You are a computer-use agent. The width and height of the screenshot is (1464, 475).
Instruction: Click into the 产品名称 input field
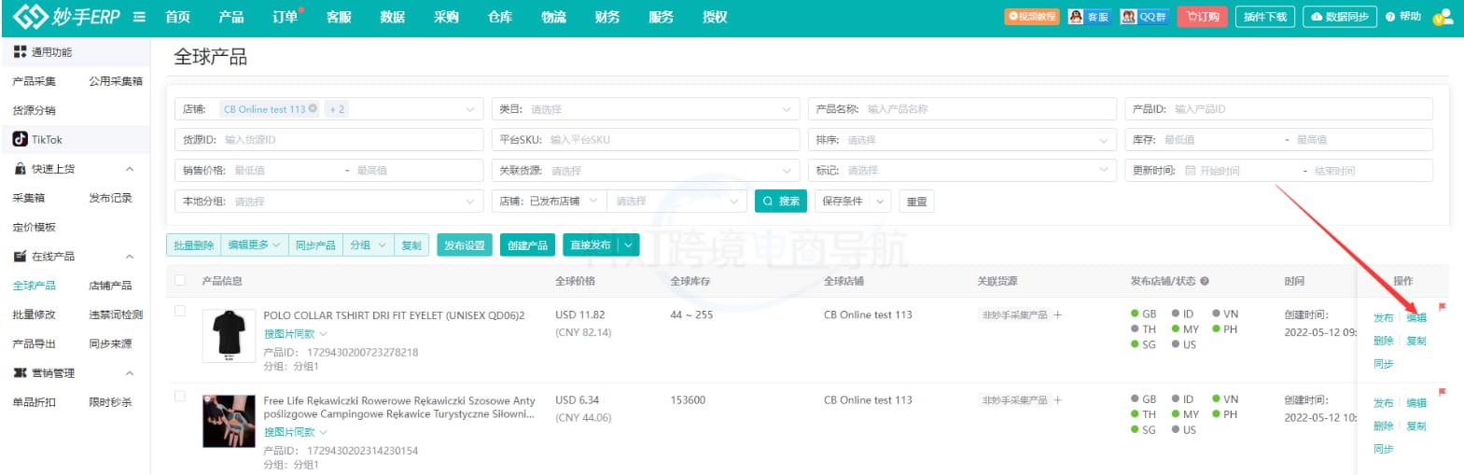click(x=962, y=109)
